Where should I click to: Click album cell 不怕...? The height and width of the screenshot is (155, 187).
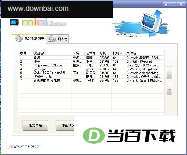(x=77, y=73)
